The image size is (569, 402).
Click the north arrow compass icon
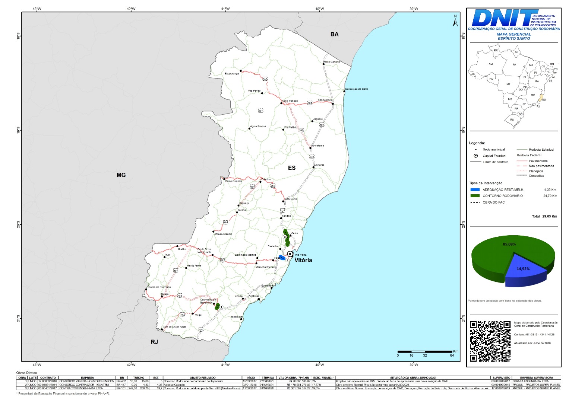click(455, 21)
